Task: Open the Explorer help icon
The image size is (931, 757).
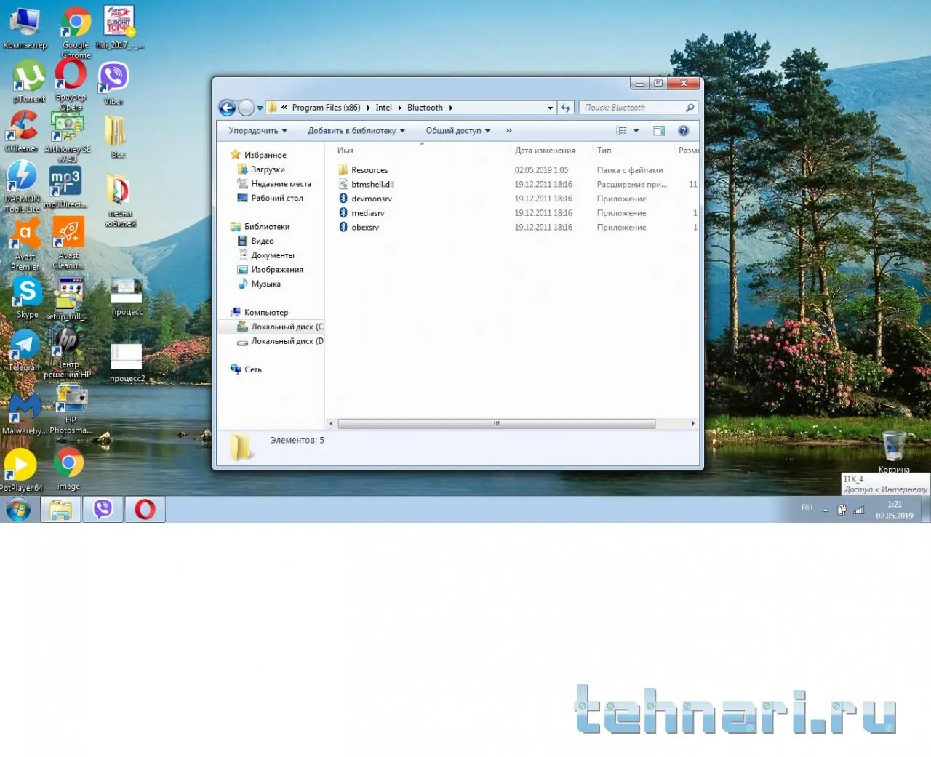Action: point(683,131)
